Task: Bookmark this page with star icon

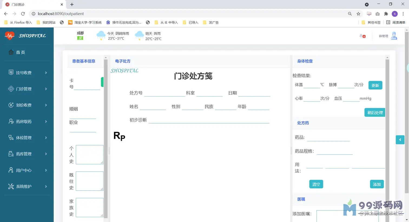Action: click(358, 14)
